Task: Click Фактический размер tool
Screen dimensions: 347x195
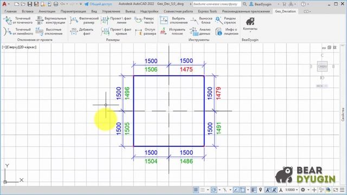Action: [x=84, y=21]
